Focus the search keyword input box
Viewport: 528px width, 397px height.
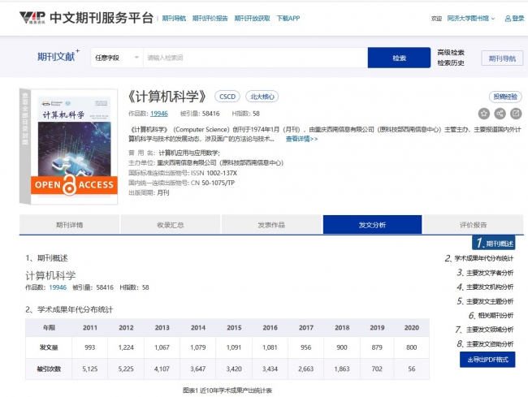[256, 58]
